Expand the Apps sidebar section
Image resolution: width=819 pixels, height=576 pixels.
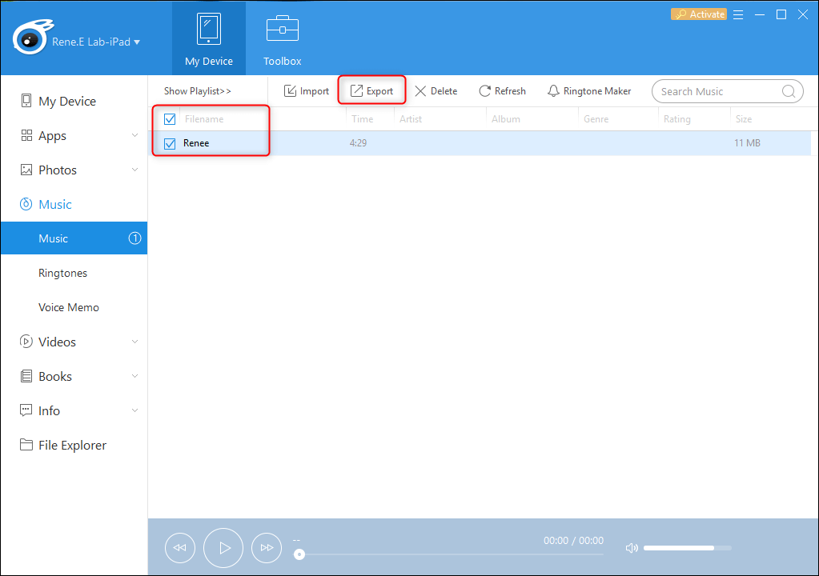coord(134,136)
